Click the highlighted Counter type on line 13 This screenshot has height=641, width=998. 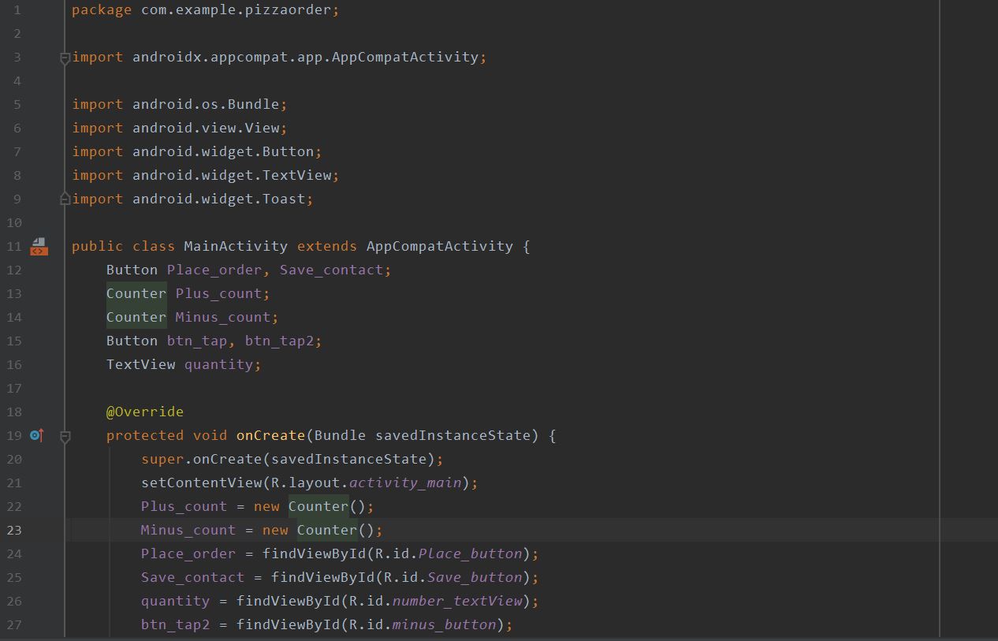(x=136, y=293)
